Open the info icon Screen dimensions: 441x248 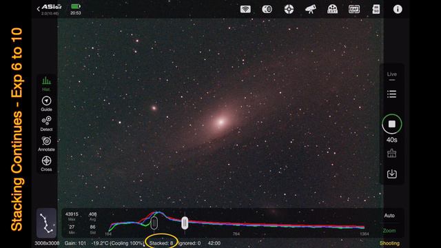tap(398, 9)
